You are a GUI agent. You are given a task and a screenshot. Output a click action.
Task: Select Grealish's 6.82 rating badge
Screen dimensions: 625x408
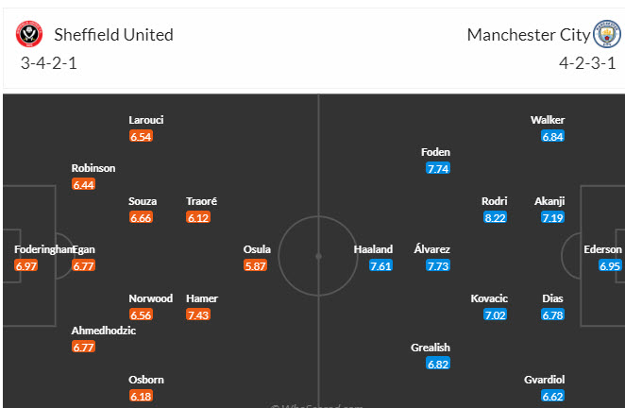tap(438, 364)
